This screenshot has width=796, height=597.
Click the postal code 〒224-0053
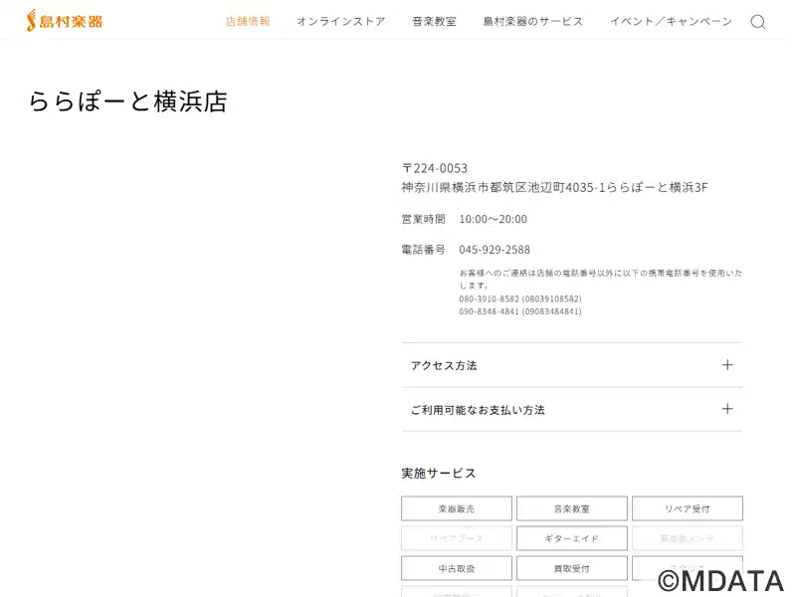[x=435, y=168]
